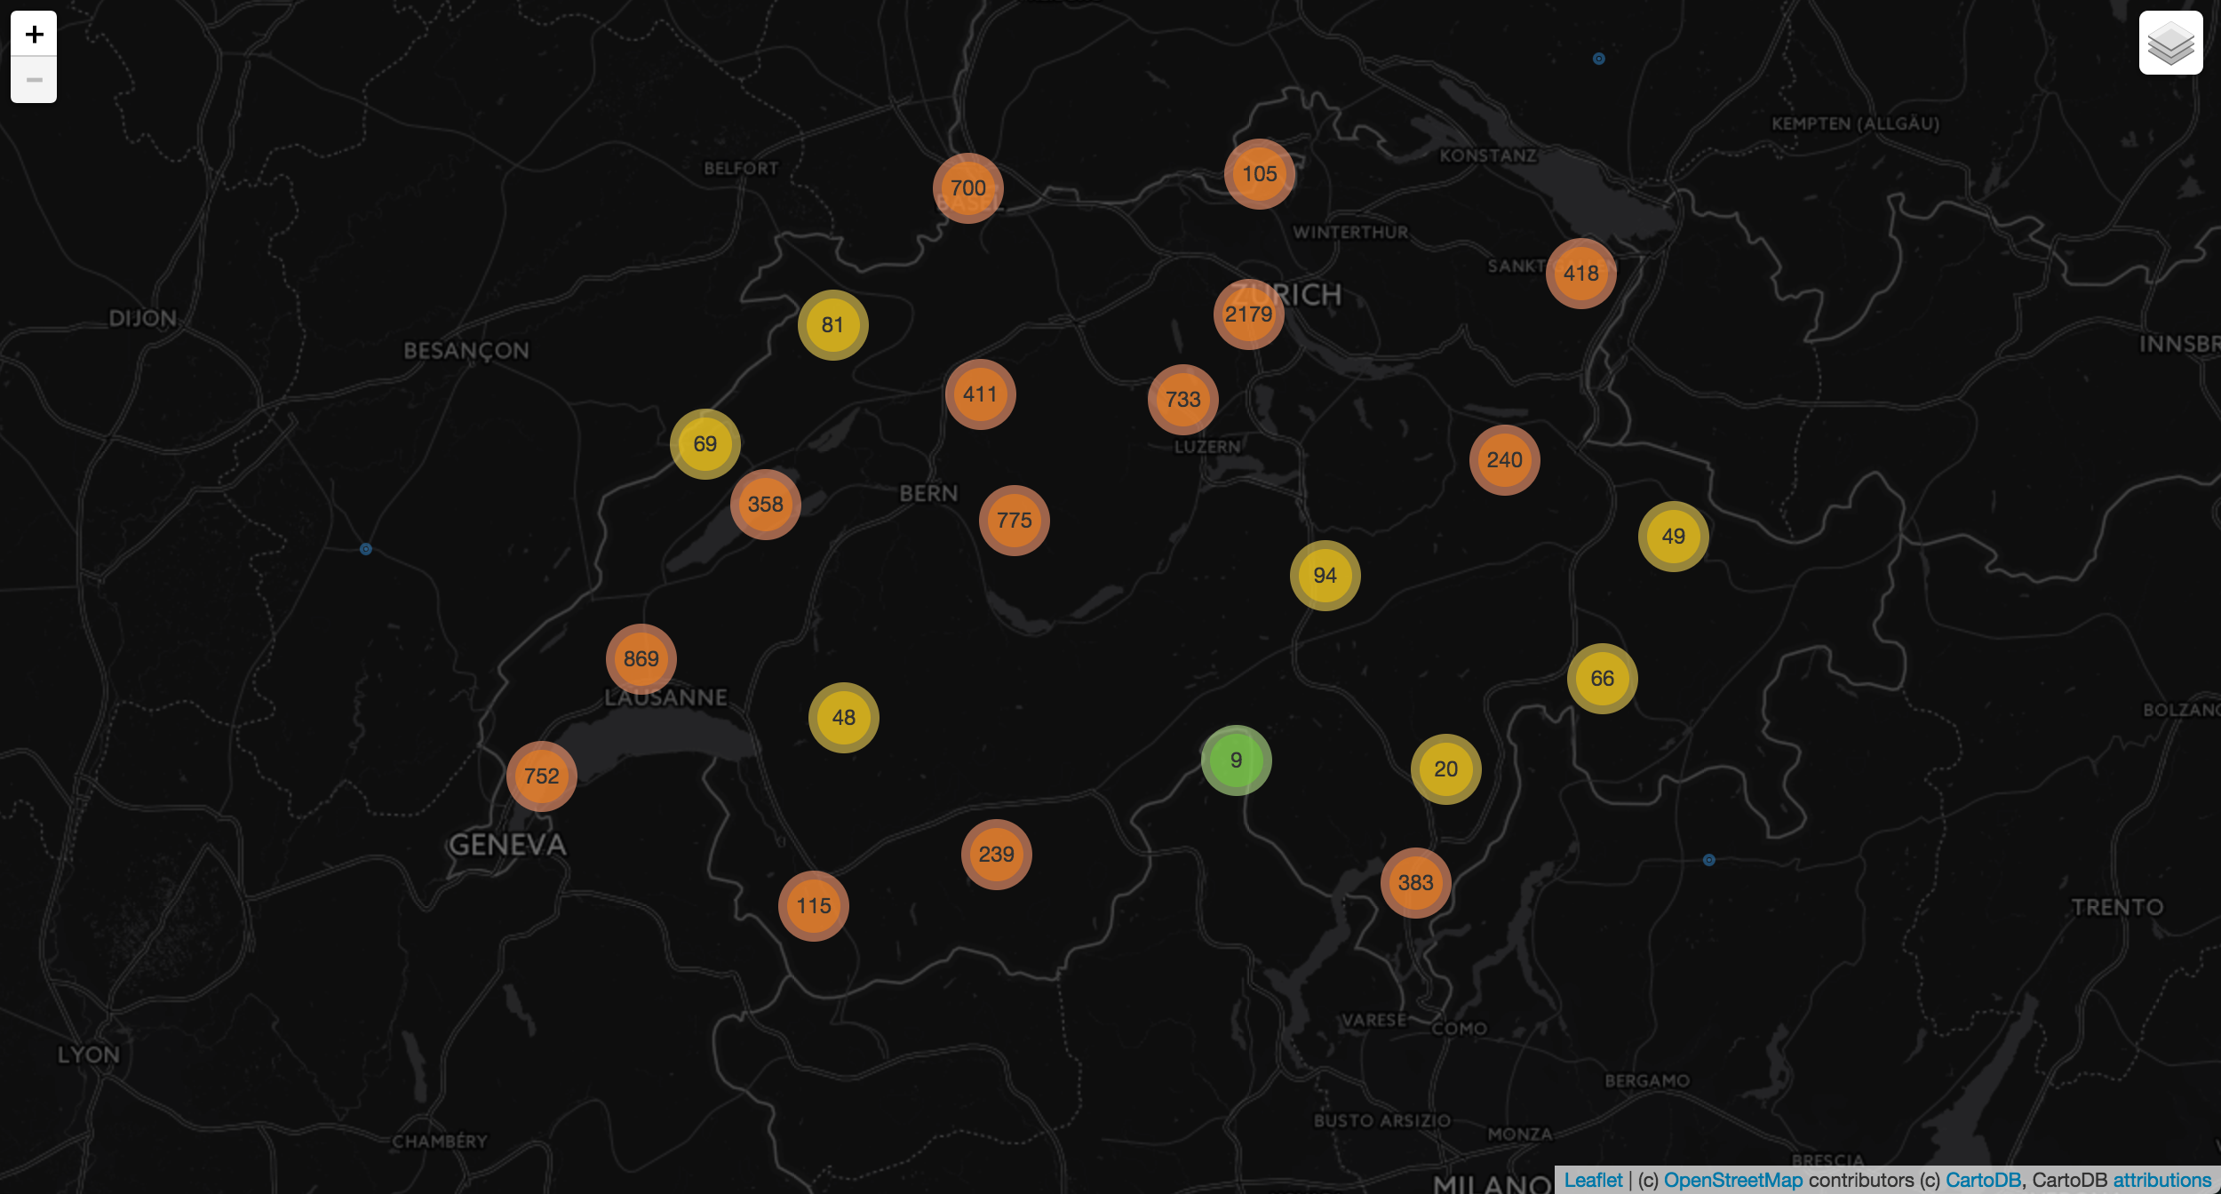Select the blue point marker east of Besançon
The width and height of the screenshot is (2221, 1194).
(365, 549)
